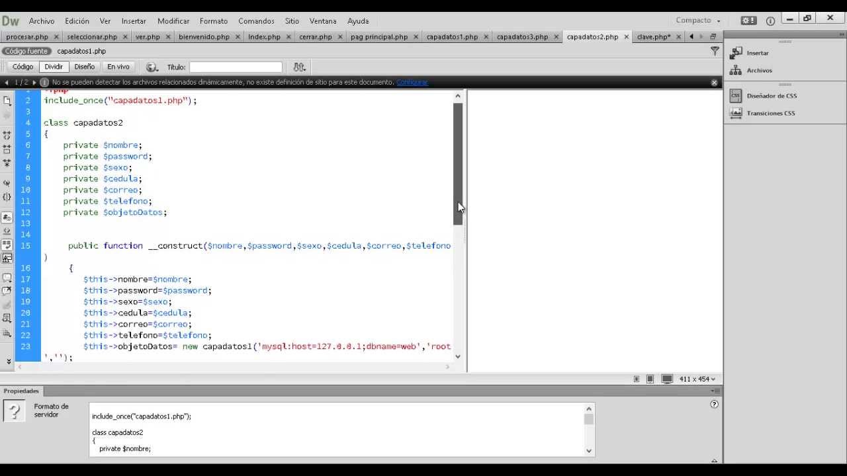Open the file management arrows dropdown
The width and height of the screenshot is (847, 476).
click(x=299, y=67)
